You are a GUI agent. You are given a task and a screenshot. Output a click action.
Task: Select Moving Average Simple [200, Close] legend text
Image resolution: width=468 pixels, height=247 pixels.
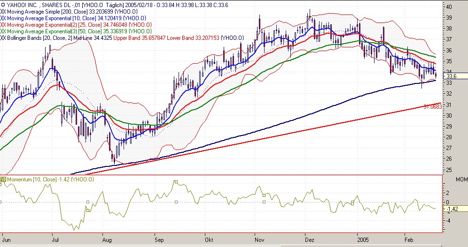[x=72, y=12]
